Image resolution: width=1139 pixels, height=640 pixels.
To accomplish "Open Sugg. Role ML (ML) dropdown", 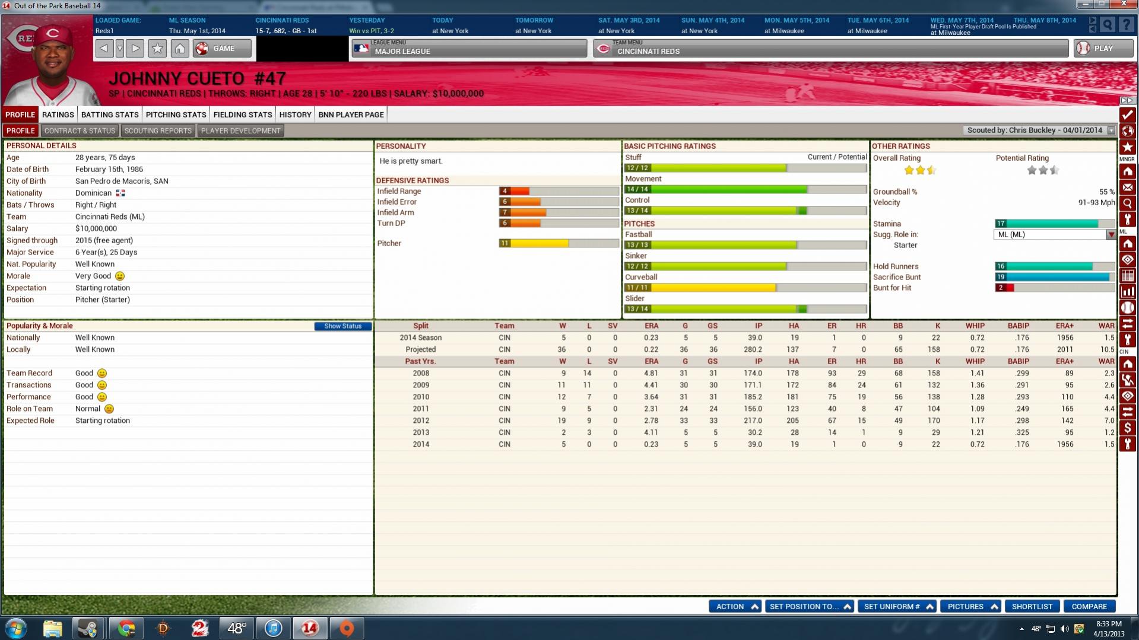I will [1055, 235].
